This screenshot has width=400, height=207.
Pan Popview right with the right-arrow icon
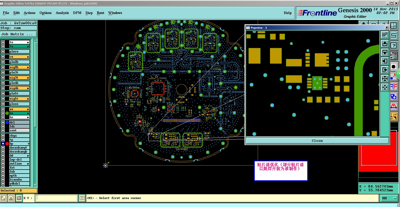coord(385,70)
